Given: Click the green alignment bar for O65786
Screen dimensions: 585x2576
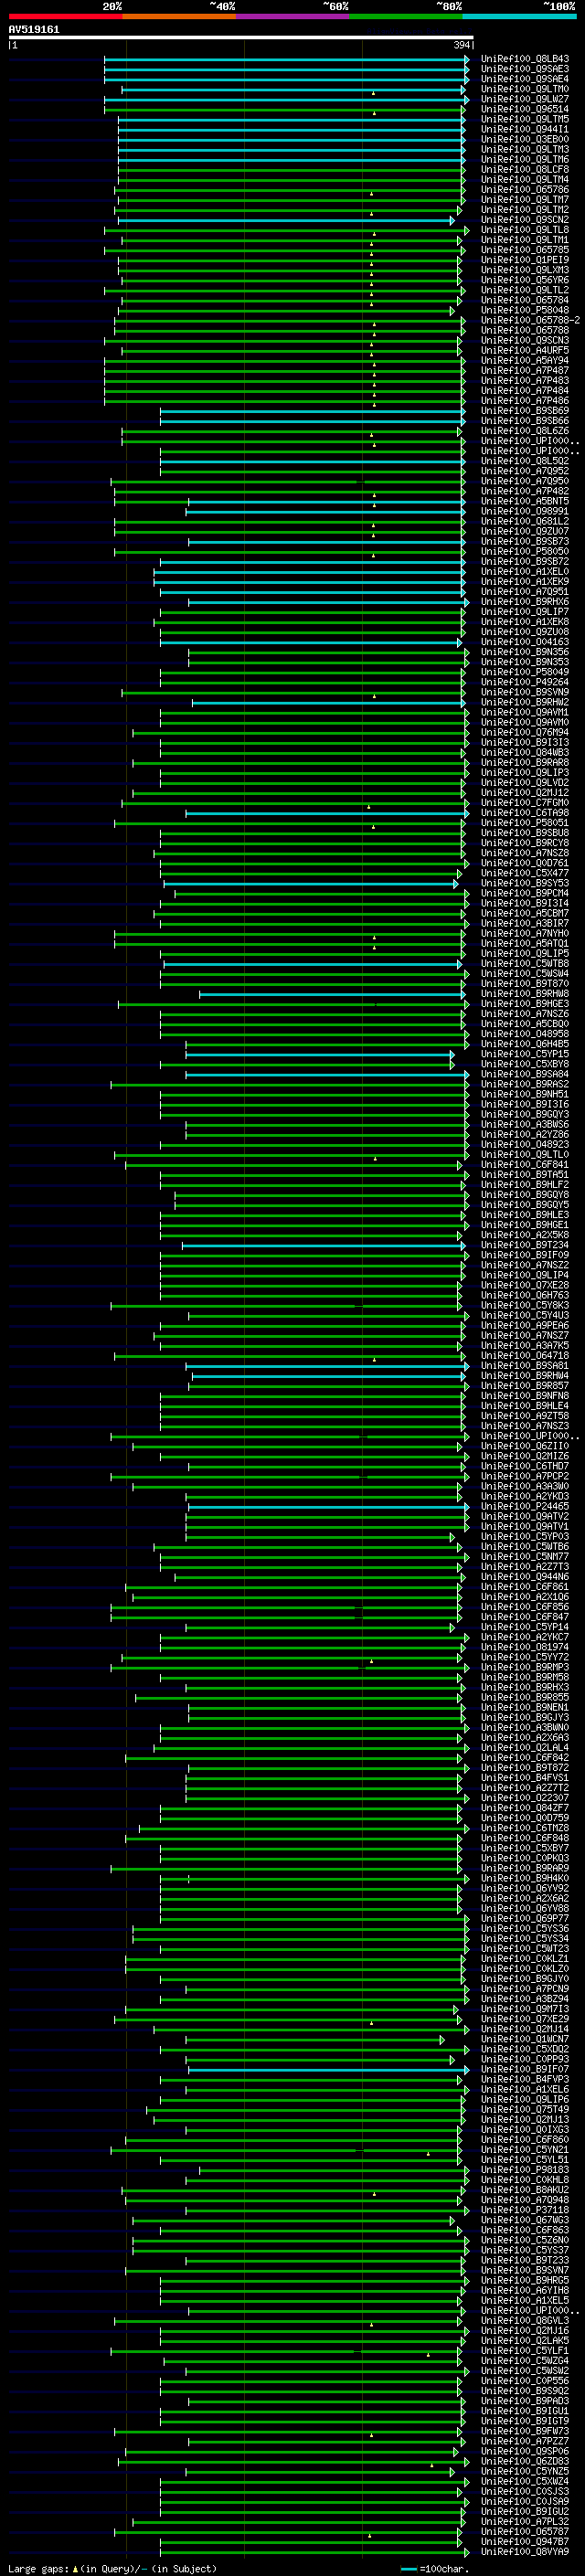Looking at the screenshot, I should click(288, 190).
